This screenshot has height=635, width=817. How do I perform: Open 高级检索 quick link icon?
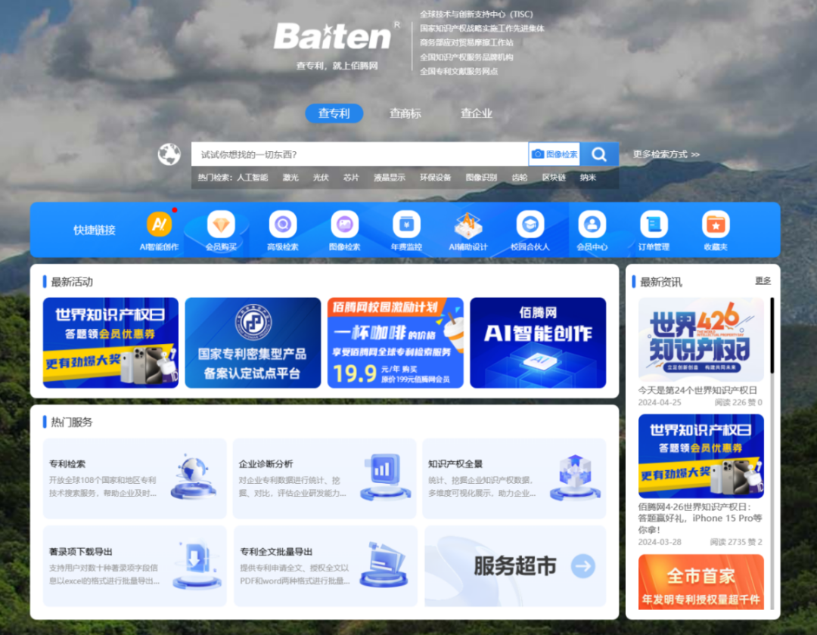(283, 225)
